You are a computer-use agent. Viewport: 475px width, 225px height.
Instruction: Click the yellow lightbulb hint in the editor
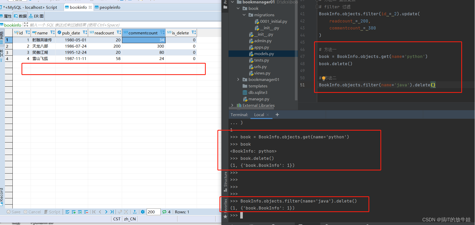(x=323, y=78)
